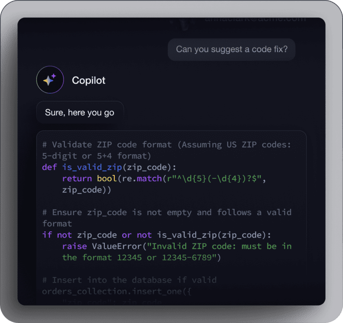Screen dimensions: 343x323
Task: Click the "5-digit or 5+4 format)" comment line
Action: [96, 156]
